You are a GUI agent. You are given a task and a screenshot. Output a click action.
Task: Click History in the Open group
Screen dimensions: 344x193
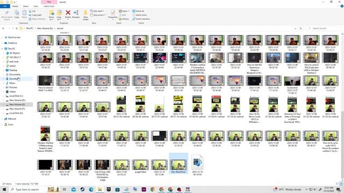tap(124, 19)
